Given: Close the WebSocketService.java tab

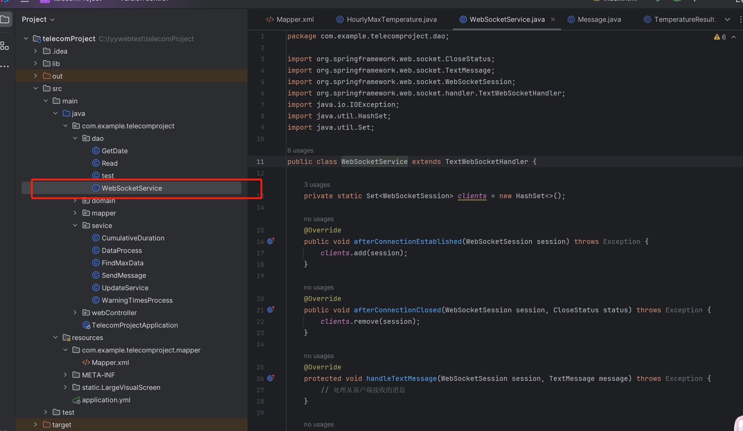Looking at the screenshot, I should (x=553, y=19).
